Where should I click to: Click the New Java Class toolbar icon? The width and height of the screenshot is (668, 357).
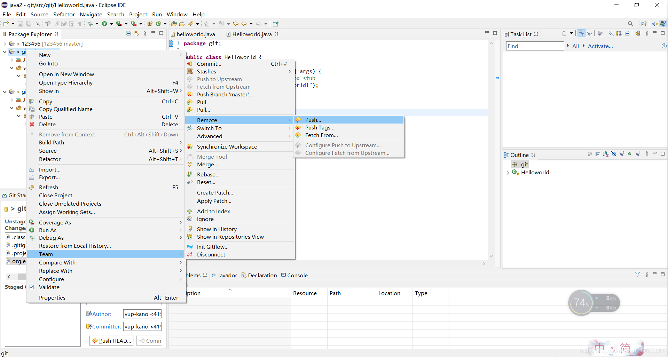pos(158,24)
